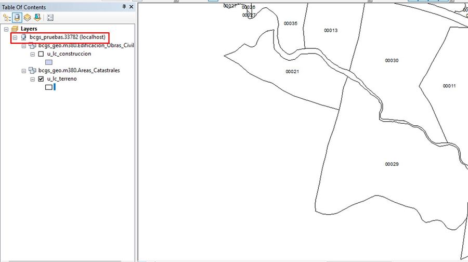Click the bcgs_pruebas database icon
The width and height of the screenshot is (468, 262).
coord(23,37)
